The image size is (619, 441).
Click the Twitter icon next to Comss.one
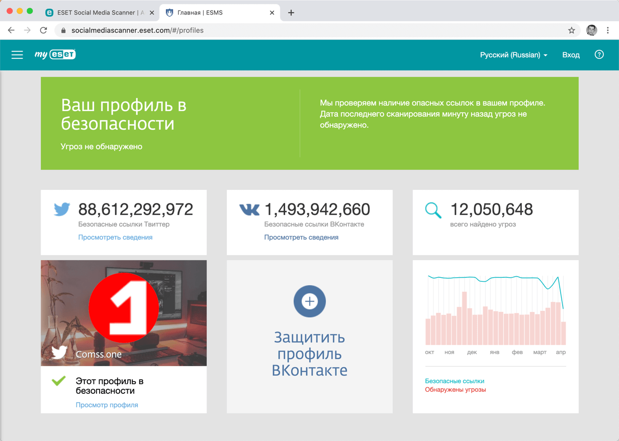[x=59, y=352]
